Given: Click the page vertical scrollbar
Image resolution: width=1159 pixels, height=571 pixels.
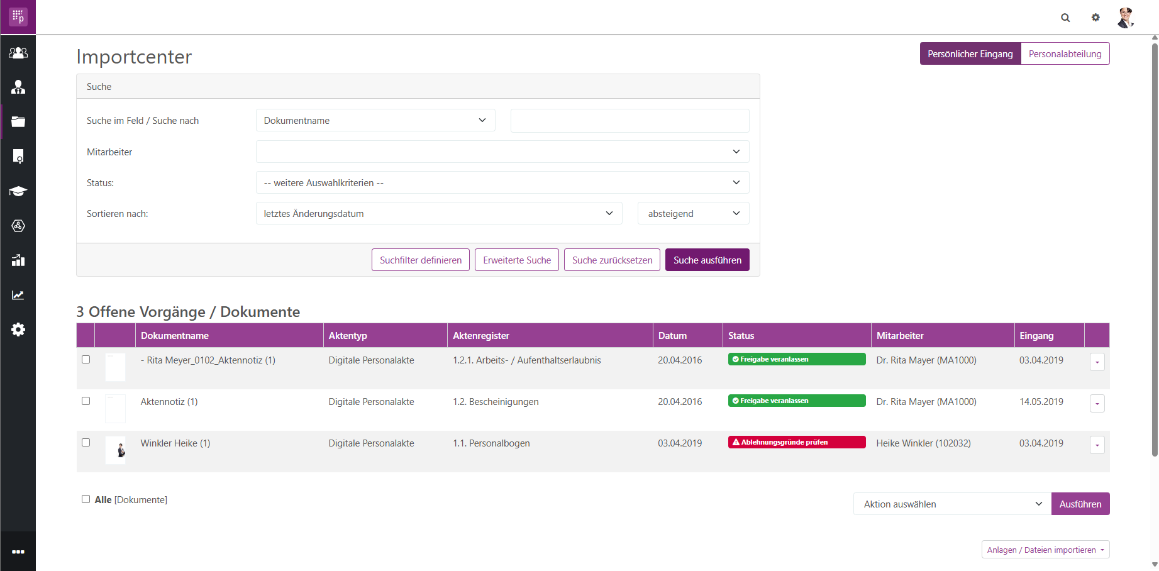Looking at the screenshot, I should 1155,252.
